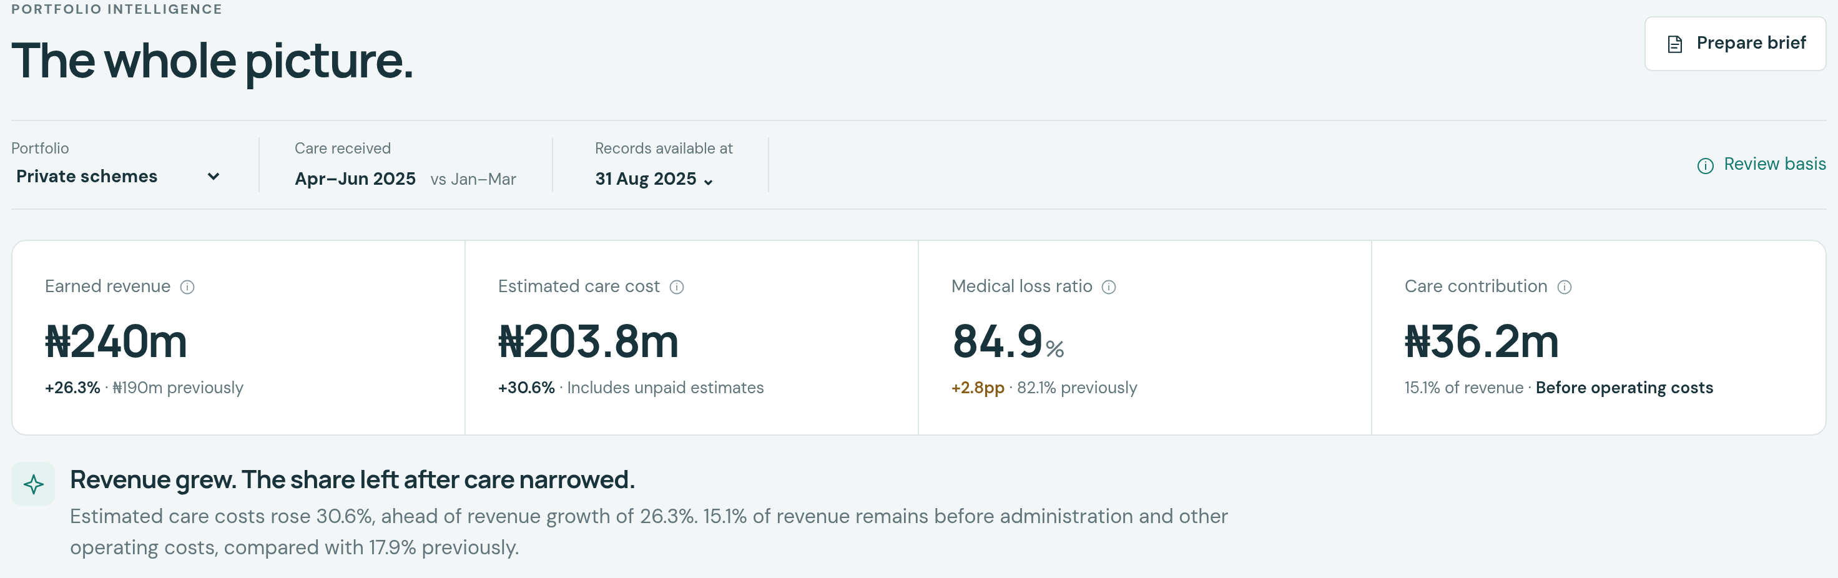Click the Portfolio Intelligence heading label
Screen dimensions: 1838x578
tap(116, 9)
